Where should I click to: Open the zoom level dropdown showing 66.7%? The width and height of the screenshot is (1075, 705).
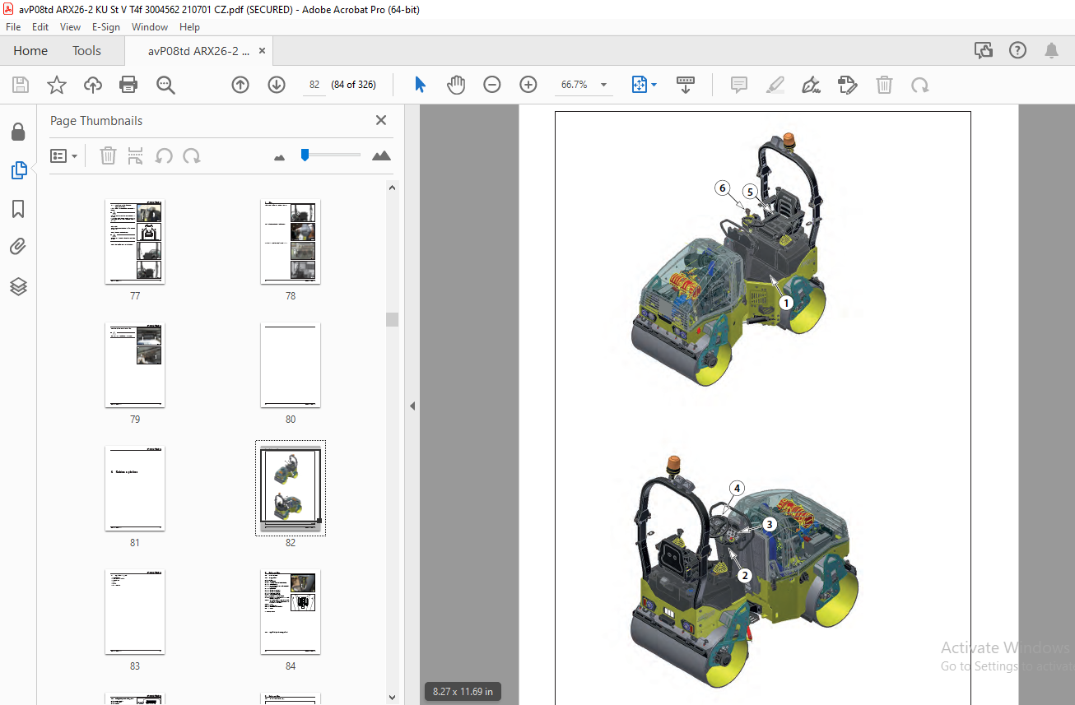[x=584, y=85]
